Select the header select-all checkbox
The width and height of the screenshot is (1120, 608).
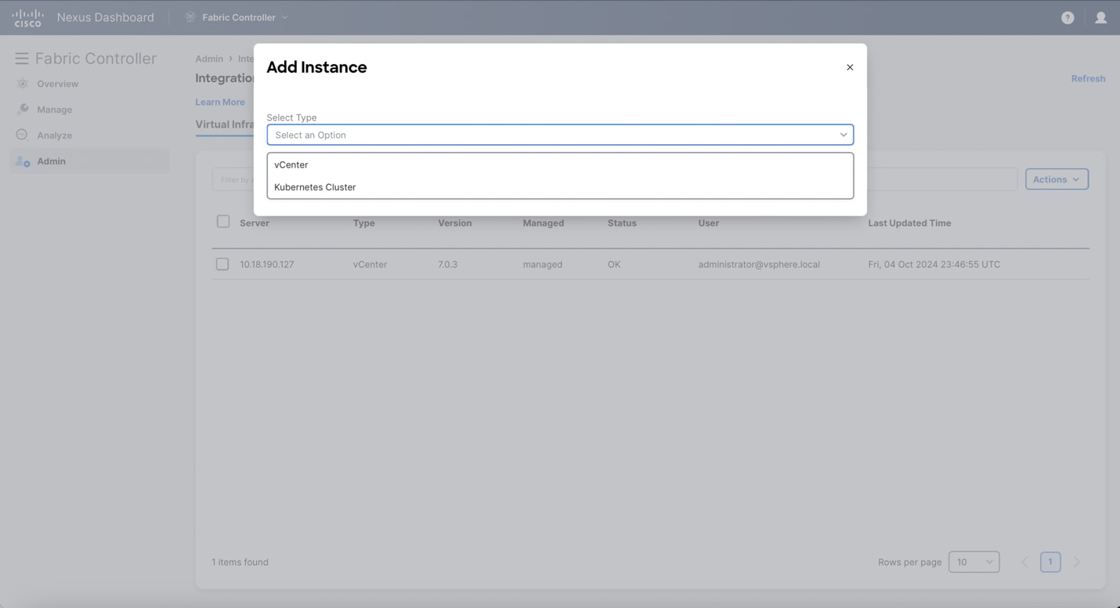(x=223, y=222)
